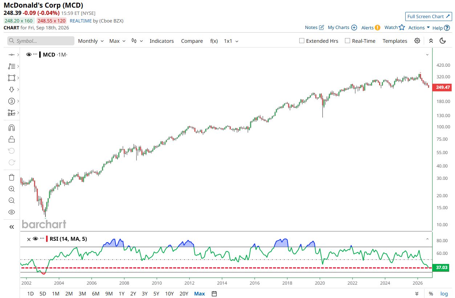This screenshot has height=298, width=455.
Task: Select the down arrow marker tool
Action: [x=11, y=90]
